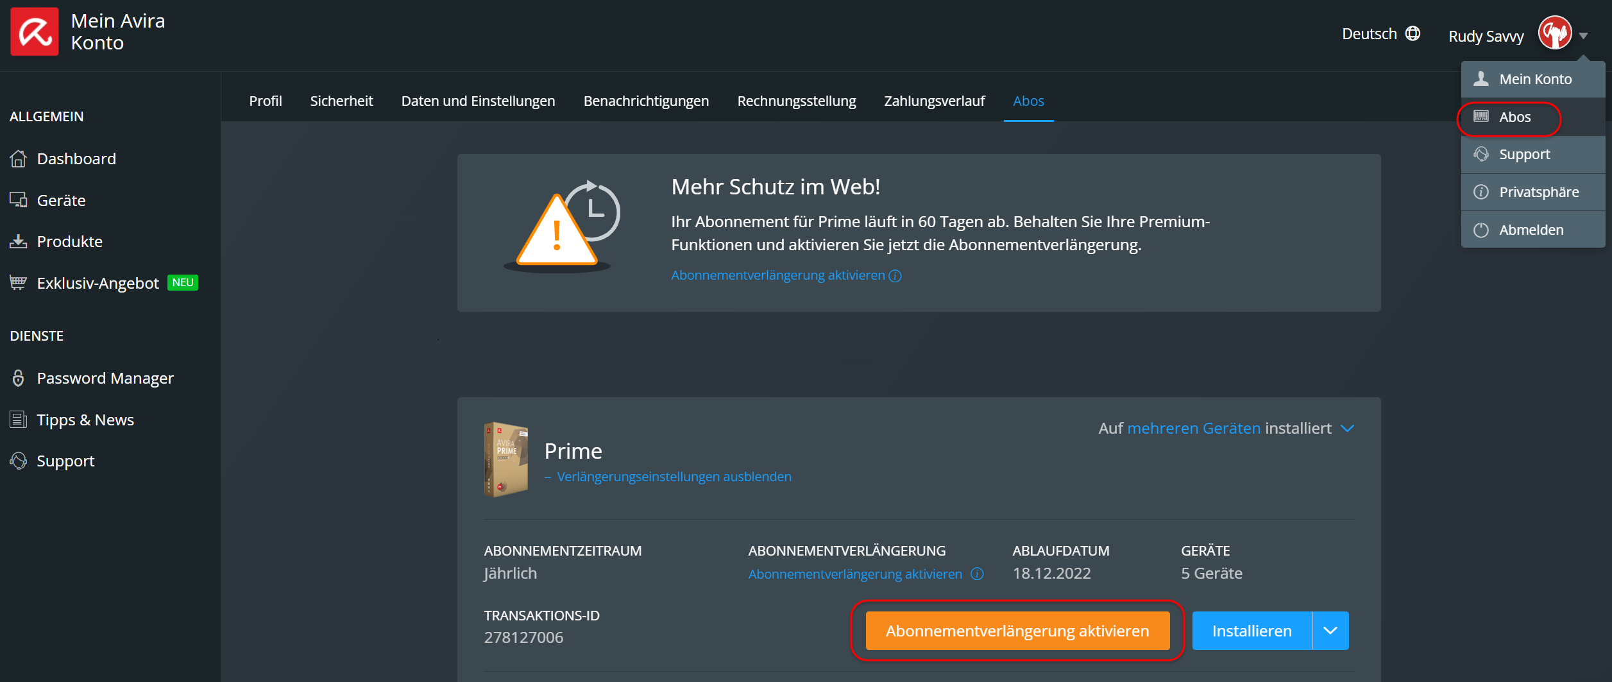1612x682 pixels.
Task: Open the Password Manager lock icon
Action: pos(19,378)
